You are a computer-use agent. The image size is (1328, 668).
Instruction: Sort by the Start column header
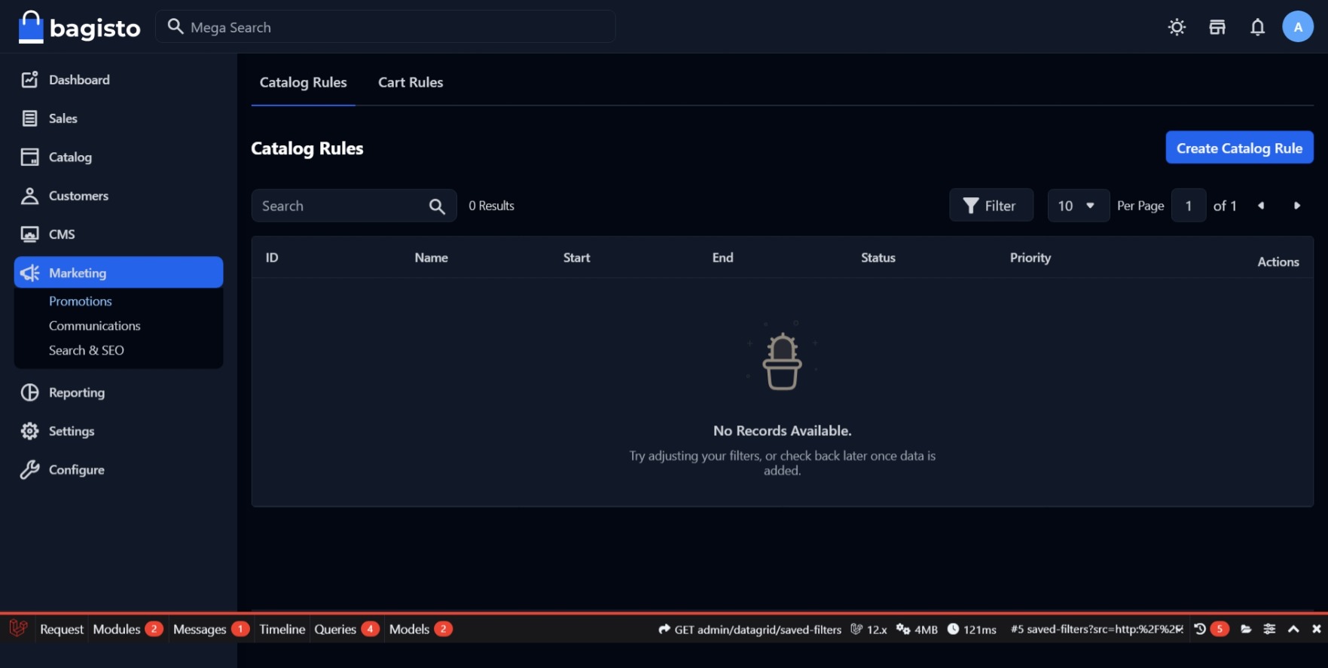577,258
